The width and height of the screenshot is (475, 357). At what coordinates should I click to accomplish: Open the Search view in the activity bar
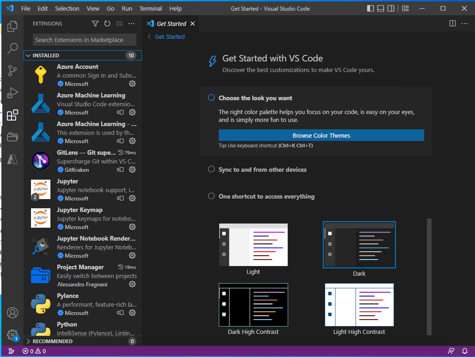click(12, 48)
